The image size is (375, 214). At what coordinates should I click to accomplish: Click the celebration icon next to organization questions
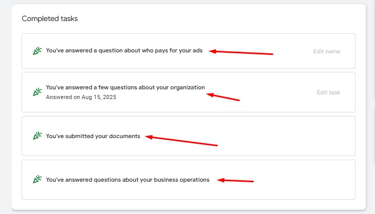coord(38,92)
